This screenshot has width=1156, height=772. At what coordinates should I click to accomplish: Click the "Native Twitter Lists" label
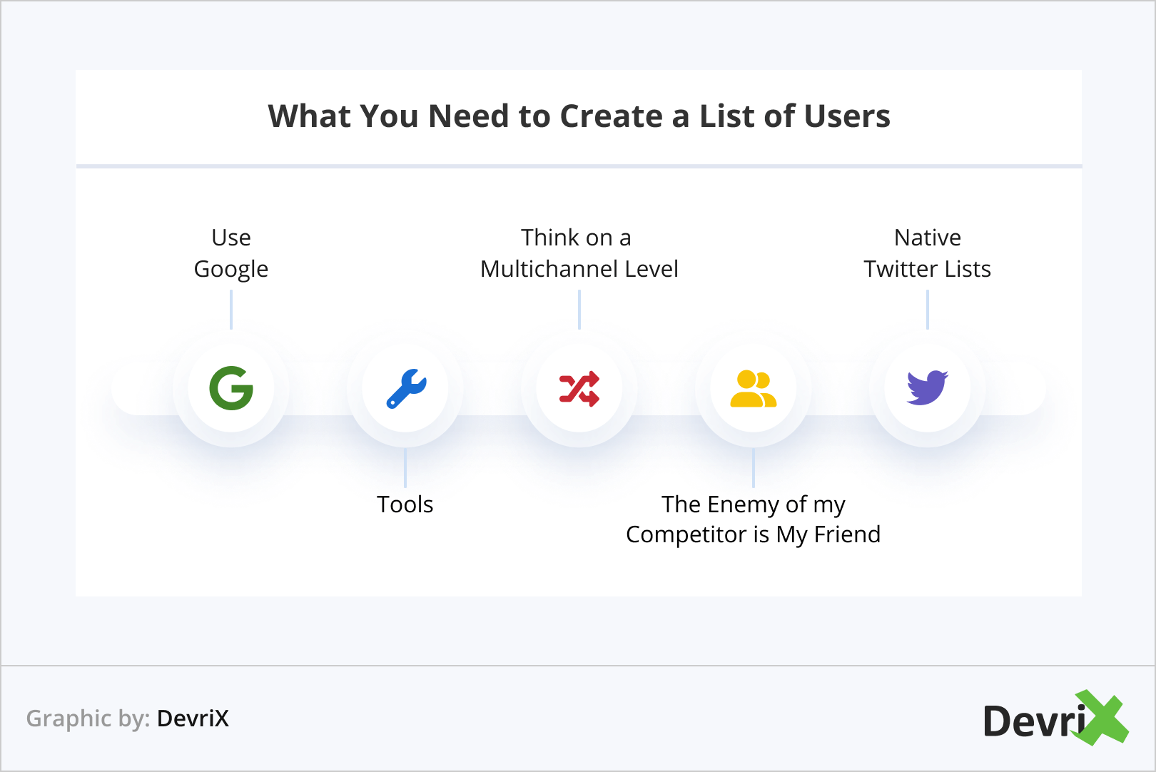[927, 253]
